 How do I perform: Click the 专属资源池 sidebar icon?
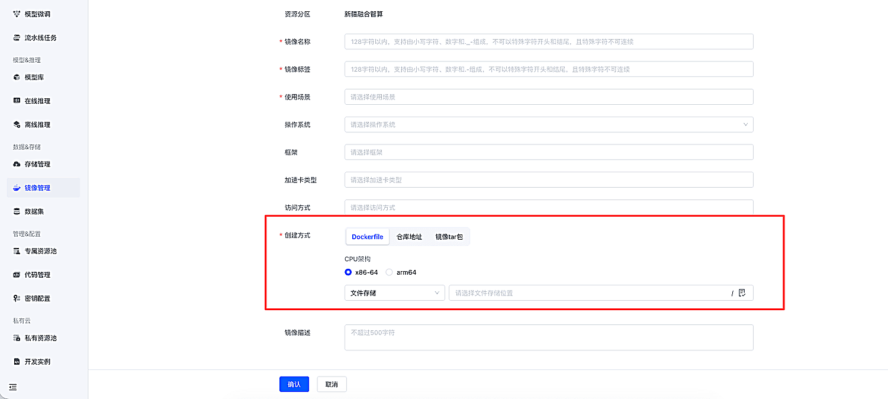pos(17,251)
